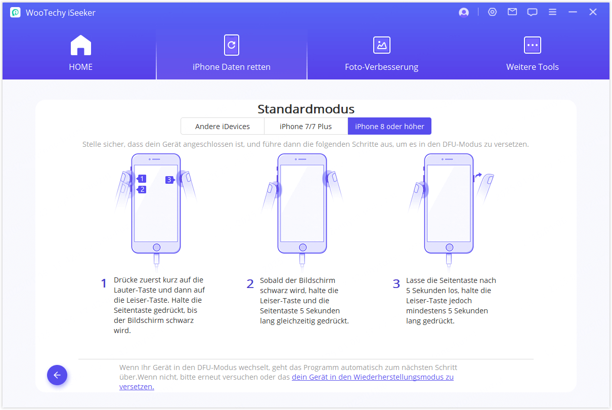Screen dimensions: 612x410
Task: Click the step 2 phone illustration
Action: point(302,208)
